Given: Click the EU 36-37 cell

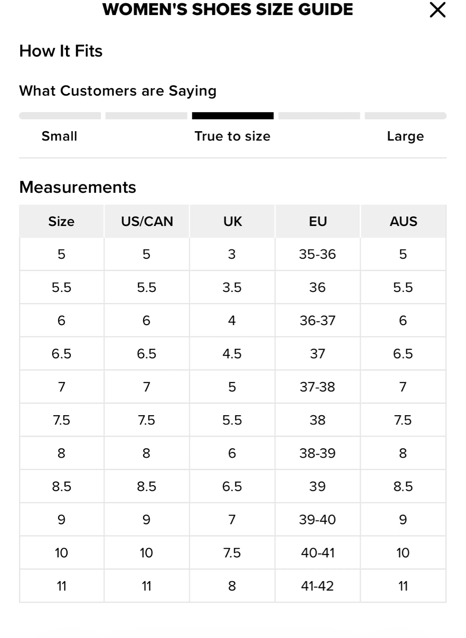Looking at the screenshot, I should pyautogui.click(x=318, y=320).
